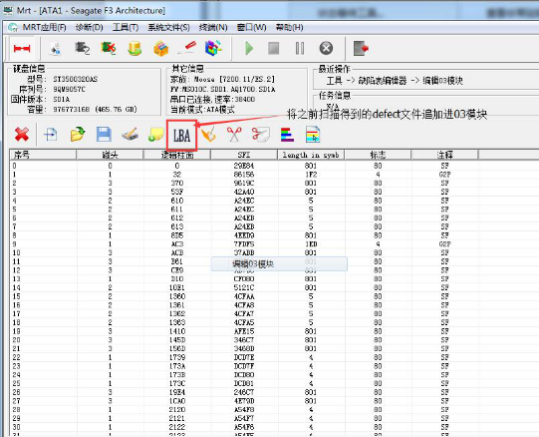Start task with green play button
The height and width of the screenshot is (437, 539).
click(249, 49)
